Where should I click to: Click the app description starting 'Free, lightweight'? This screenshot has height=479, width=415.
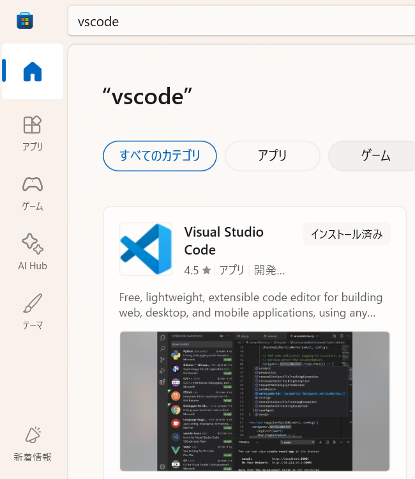(x=251, y=305)
